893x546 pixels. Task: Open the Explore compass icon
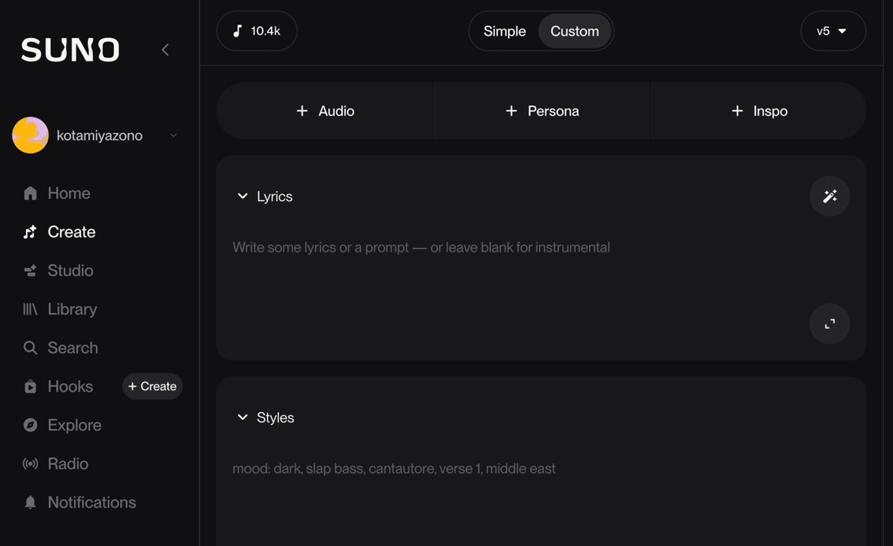pyautogui.click(x=30, y=425)
